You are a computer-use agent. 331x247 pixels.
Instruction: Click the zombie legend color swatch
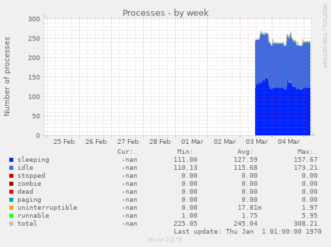[x=11, y=184]
